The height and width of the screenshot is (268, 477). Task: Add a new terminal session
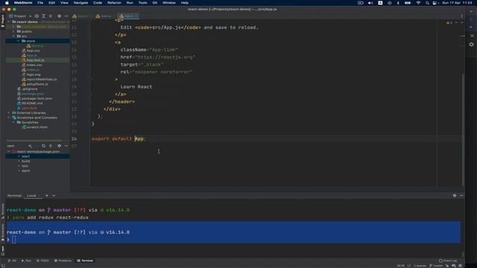(x=46, y=195)
